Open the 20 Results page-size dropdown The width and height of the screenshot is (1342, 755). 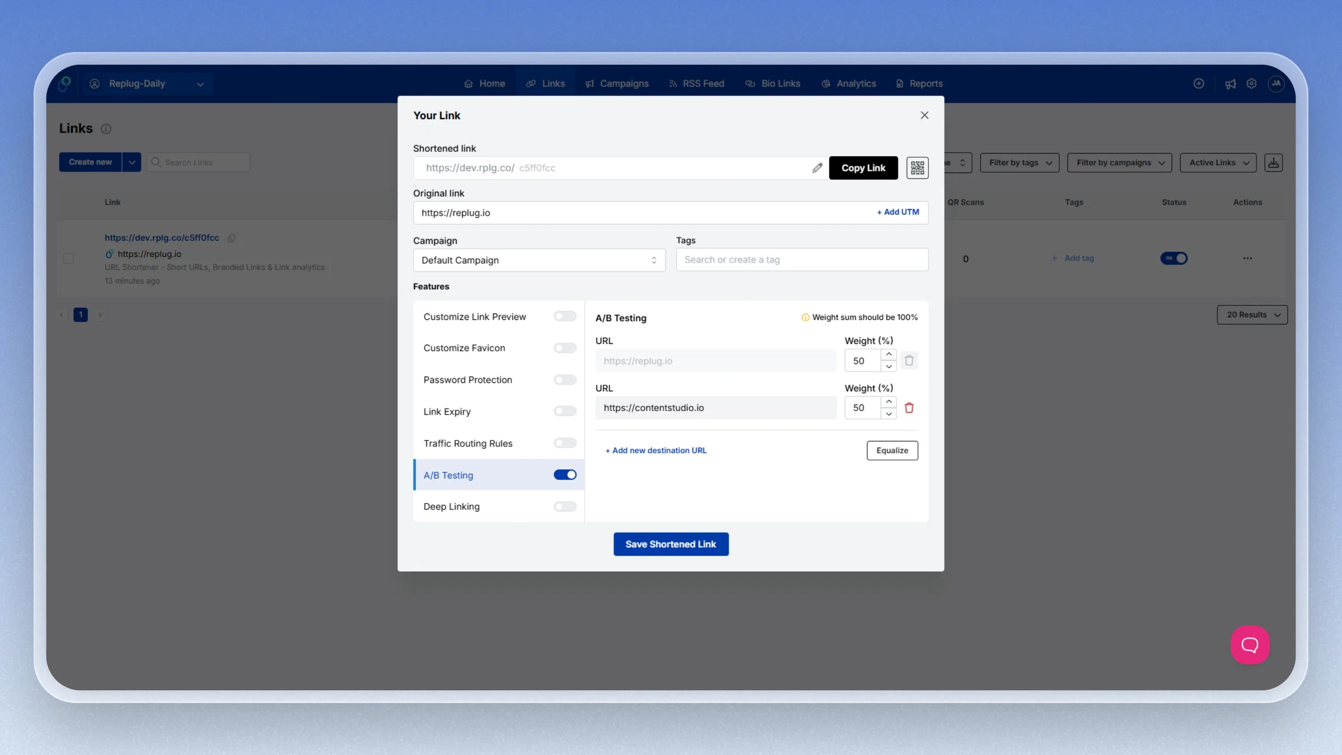pyautogui.click(x=1252, y=315)
